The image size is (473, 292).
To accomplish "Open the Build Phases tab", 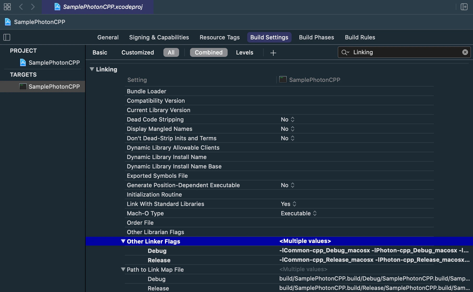I will pos(316,37).
